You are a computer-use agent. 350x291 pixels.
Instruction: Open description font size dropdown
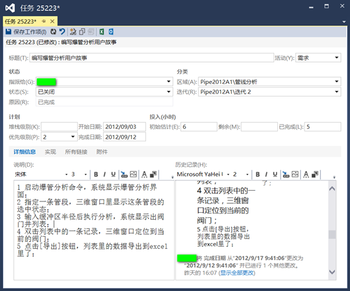point(85,174)
